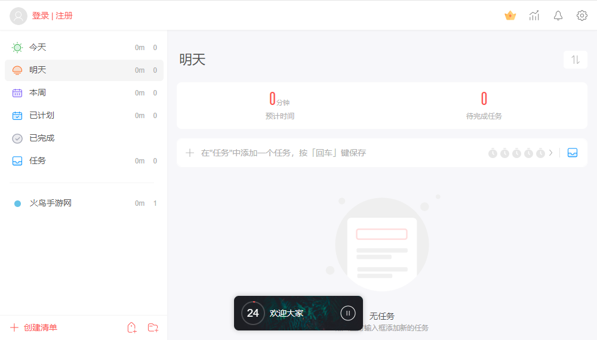Select the 本周 list
The height and width of the screenshot is (340, 597).
(x=84, y=93)
